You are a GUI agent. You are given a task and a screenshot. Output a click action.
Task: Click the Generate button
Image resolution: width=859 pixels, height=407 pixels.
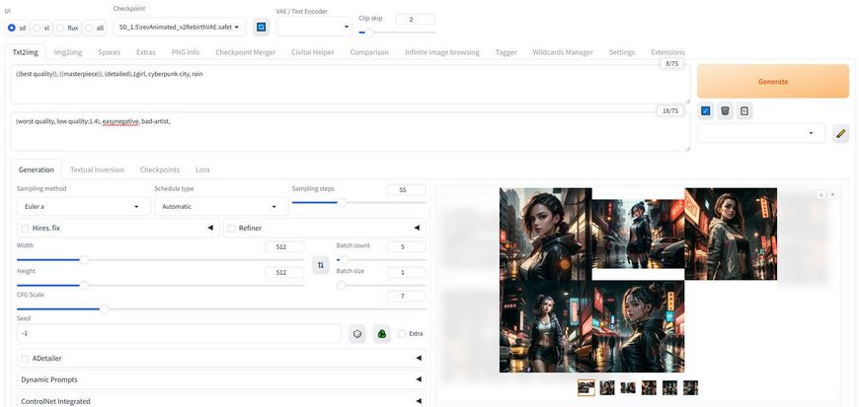coord(773,82)
